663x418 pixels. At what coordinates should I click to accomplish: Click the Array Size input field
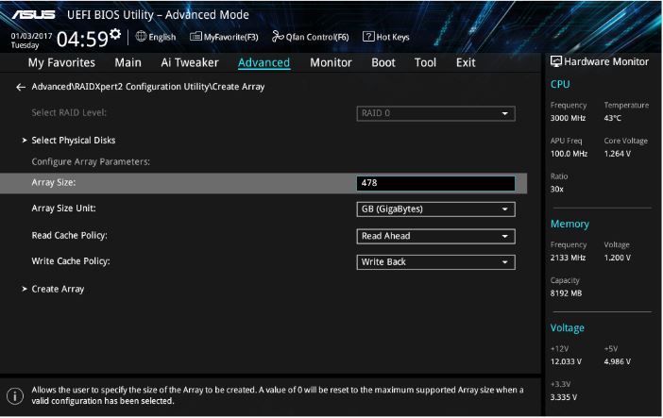point(436,183)
